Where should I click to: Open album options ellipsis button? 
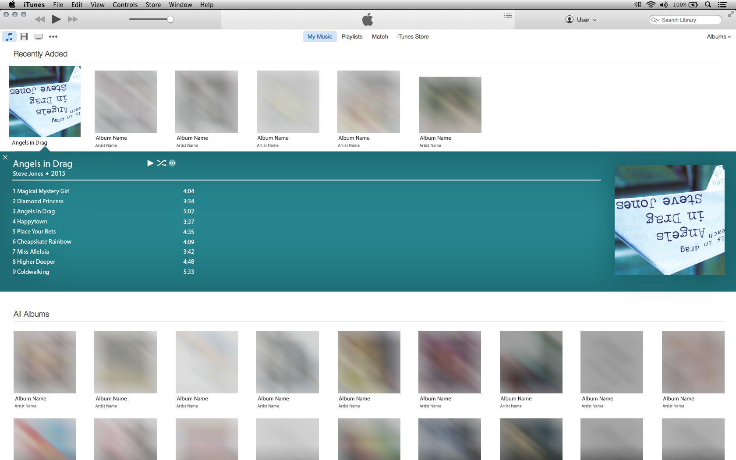172,163
